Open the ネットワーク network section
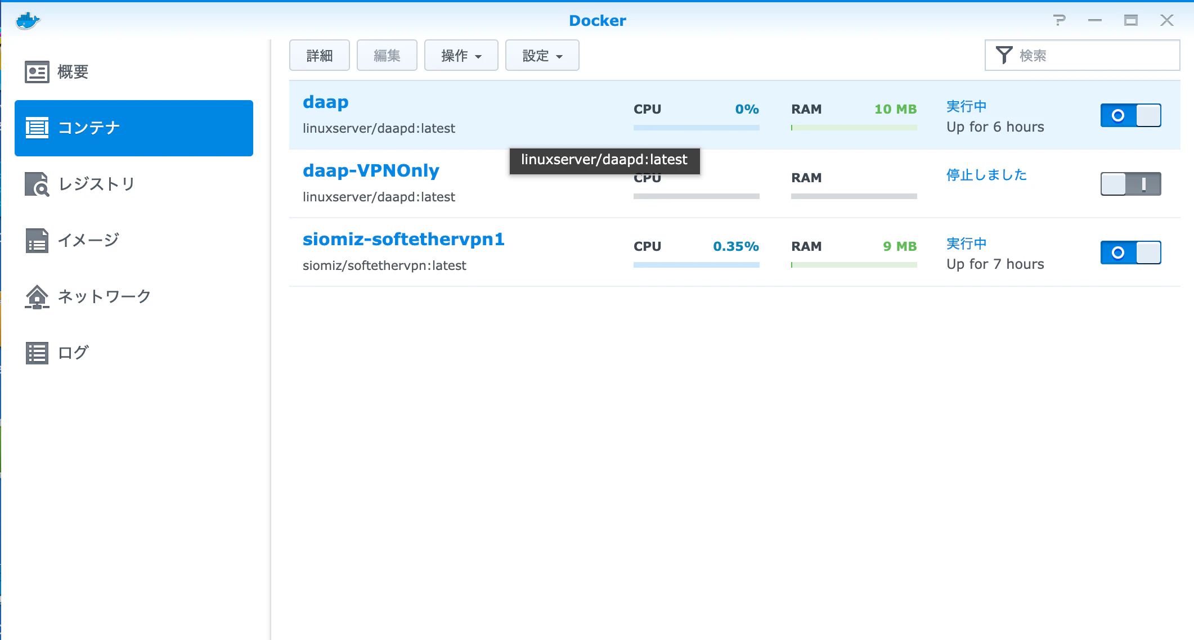Viewport: 1194px width, 640px height. [134, 296]
